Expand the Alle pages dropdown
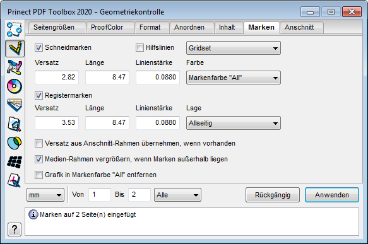Screen dimensions: 368x244 tap(177, 195)
